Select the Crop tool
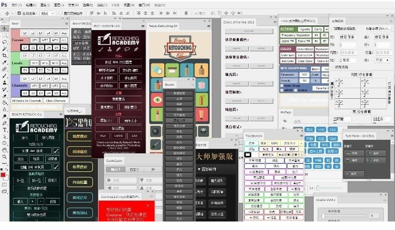Screen dimensions: 395x230 pyautogui.click(x=5, y=56)
